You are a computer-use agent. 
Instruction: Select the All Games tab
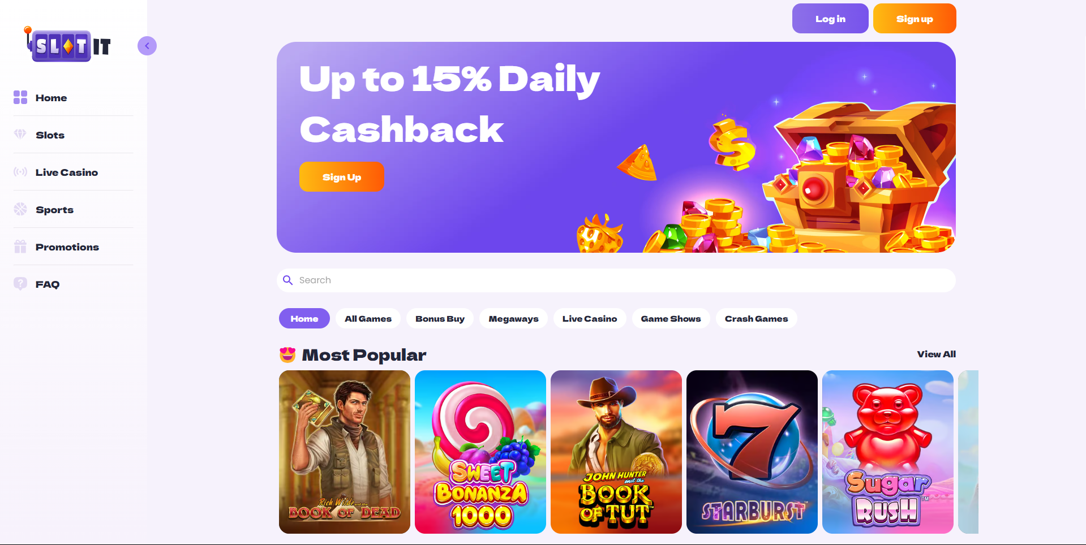click(368, 319)
